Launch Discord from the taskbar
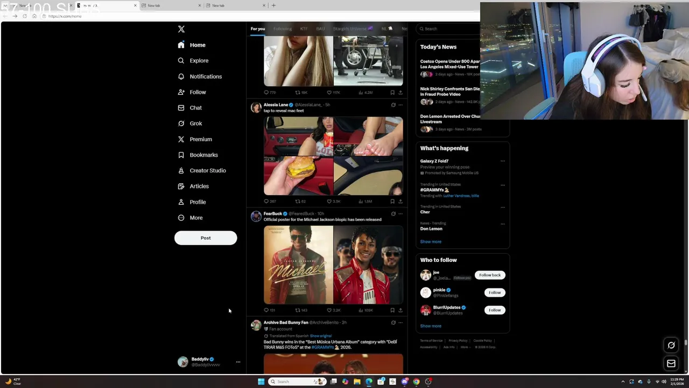Viewport: 689px width, 388px height. [404, 382]
